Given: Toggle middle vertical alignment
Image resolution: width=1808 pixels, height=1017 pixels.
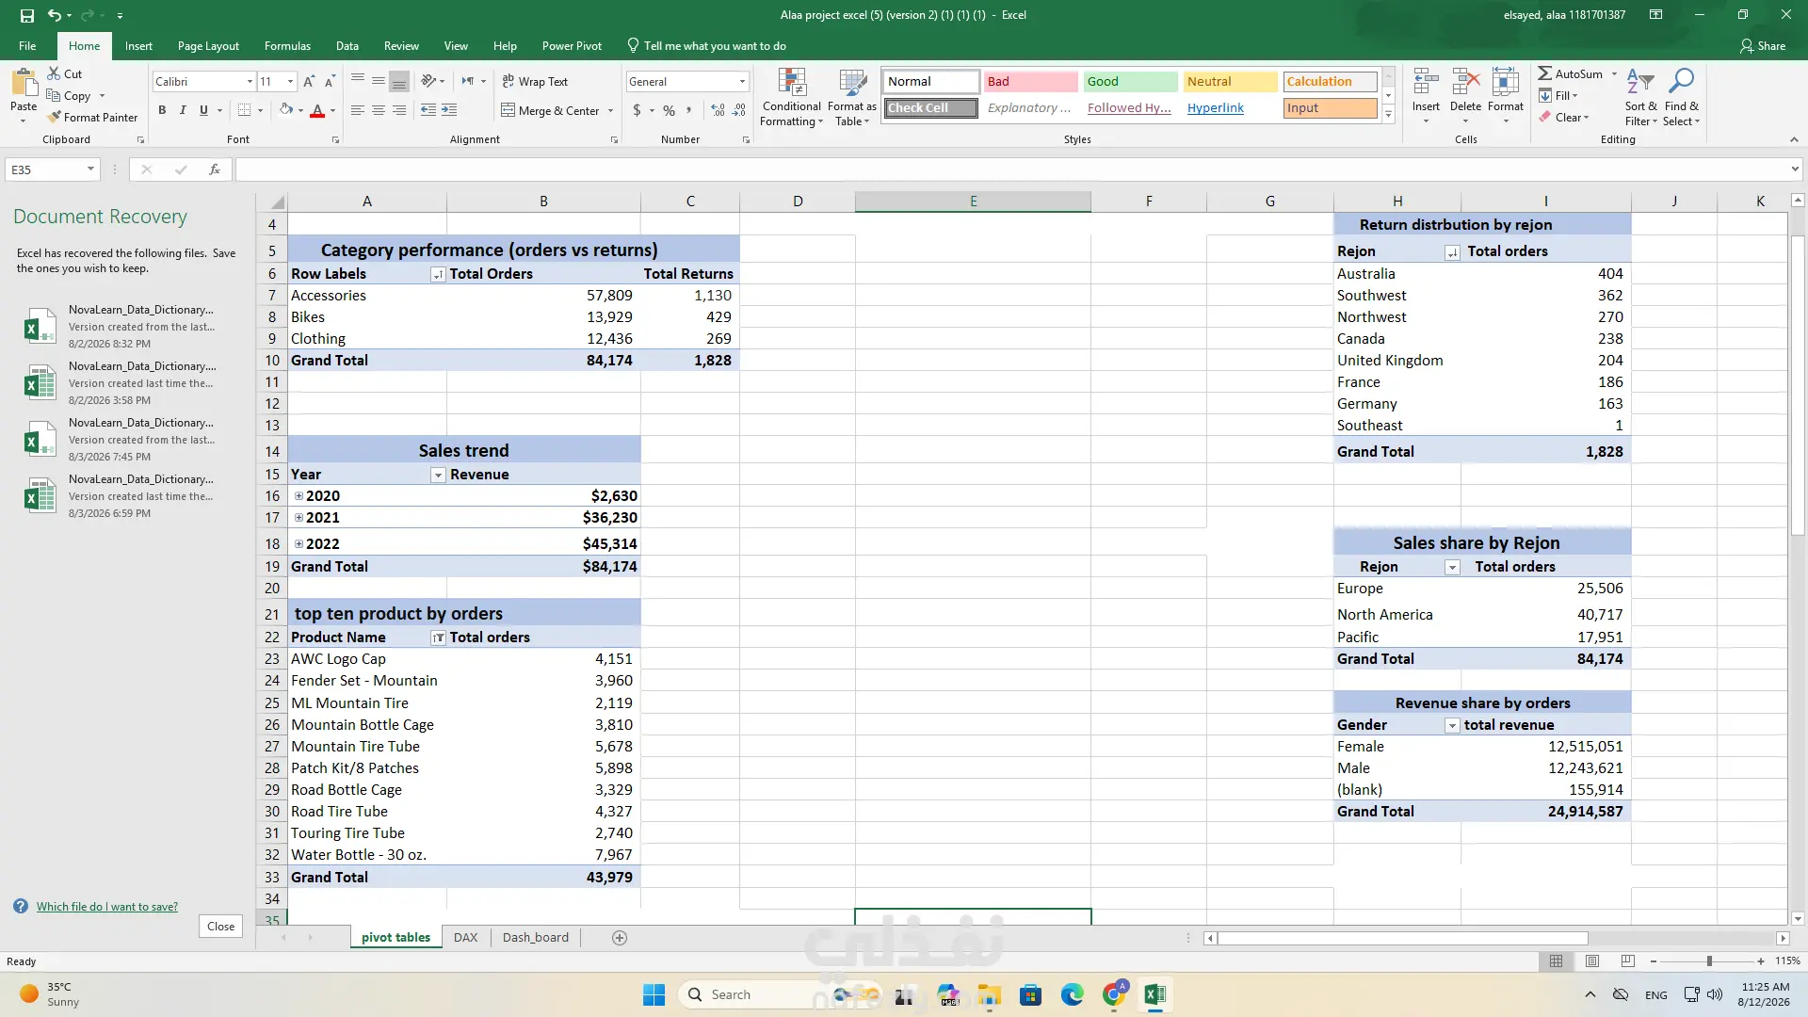Looking at the screenshot, I should [x=379, y=82].
